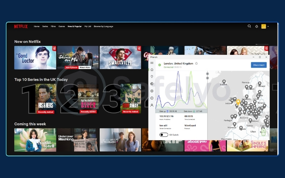
Task: Click the Morocco server pin
Action: tap(234, 124)
